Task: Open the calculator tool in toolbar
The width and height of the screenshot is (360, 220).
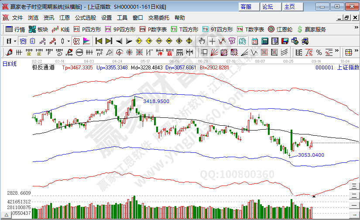Action: [x=264, y=41]
